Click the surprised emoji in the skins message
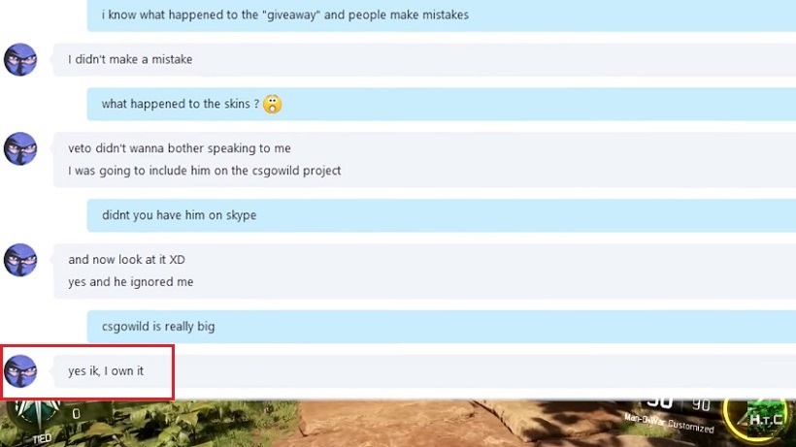 coord(273,104)
